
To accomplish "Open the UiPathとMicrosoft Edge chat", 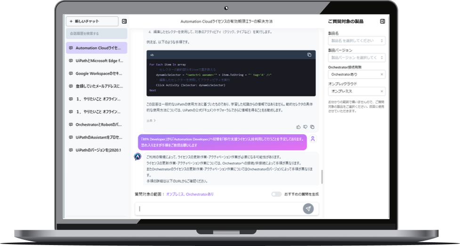I will pos(97,61).
